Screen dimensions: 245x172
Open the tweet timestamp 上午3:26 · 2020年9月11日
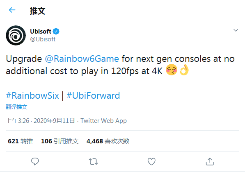(40, 121)
